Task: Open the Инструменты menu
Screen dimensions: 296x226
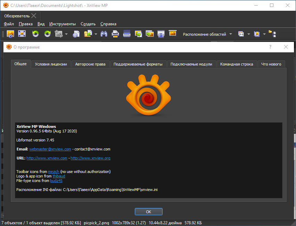Action: point(63,24)
